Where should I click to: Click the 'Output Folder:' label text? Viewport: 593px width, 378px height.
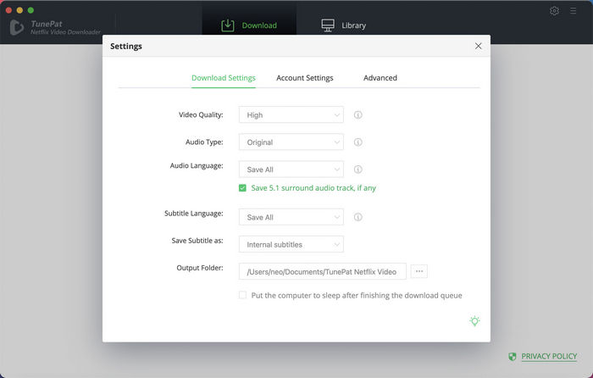tap(200, 268)
